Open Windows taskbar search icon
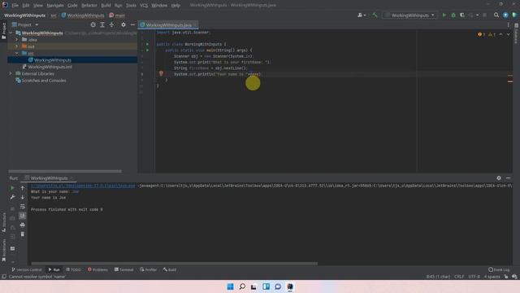This screenshot has width=520, height=293. [242, 286]
